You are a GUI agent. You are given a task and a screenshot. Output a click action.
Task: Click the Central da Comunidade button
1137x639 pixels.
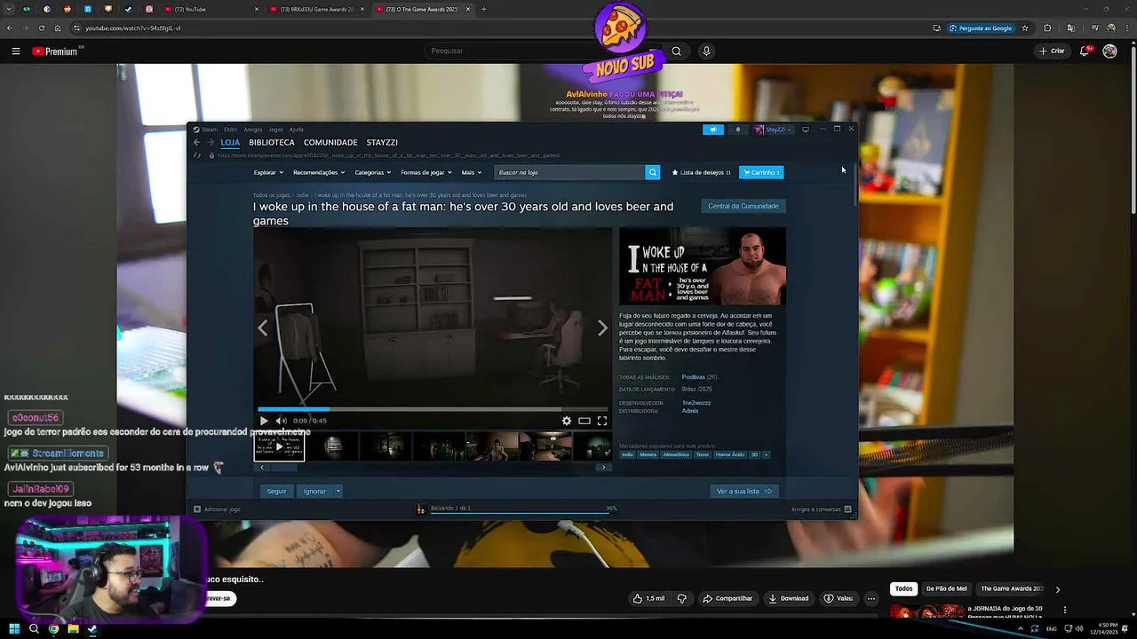pos(743,206)
